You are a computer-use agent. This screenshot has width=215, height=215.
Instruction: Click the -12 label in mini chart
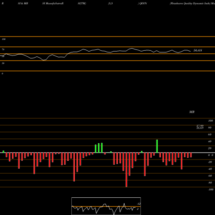pos(139,204)
